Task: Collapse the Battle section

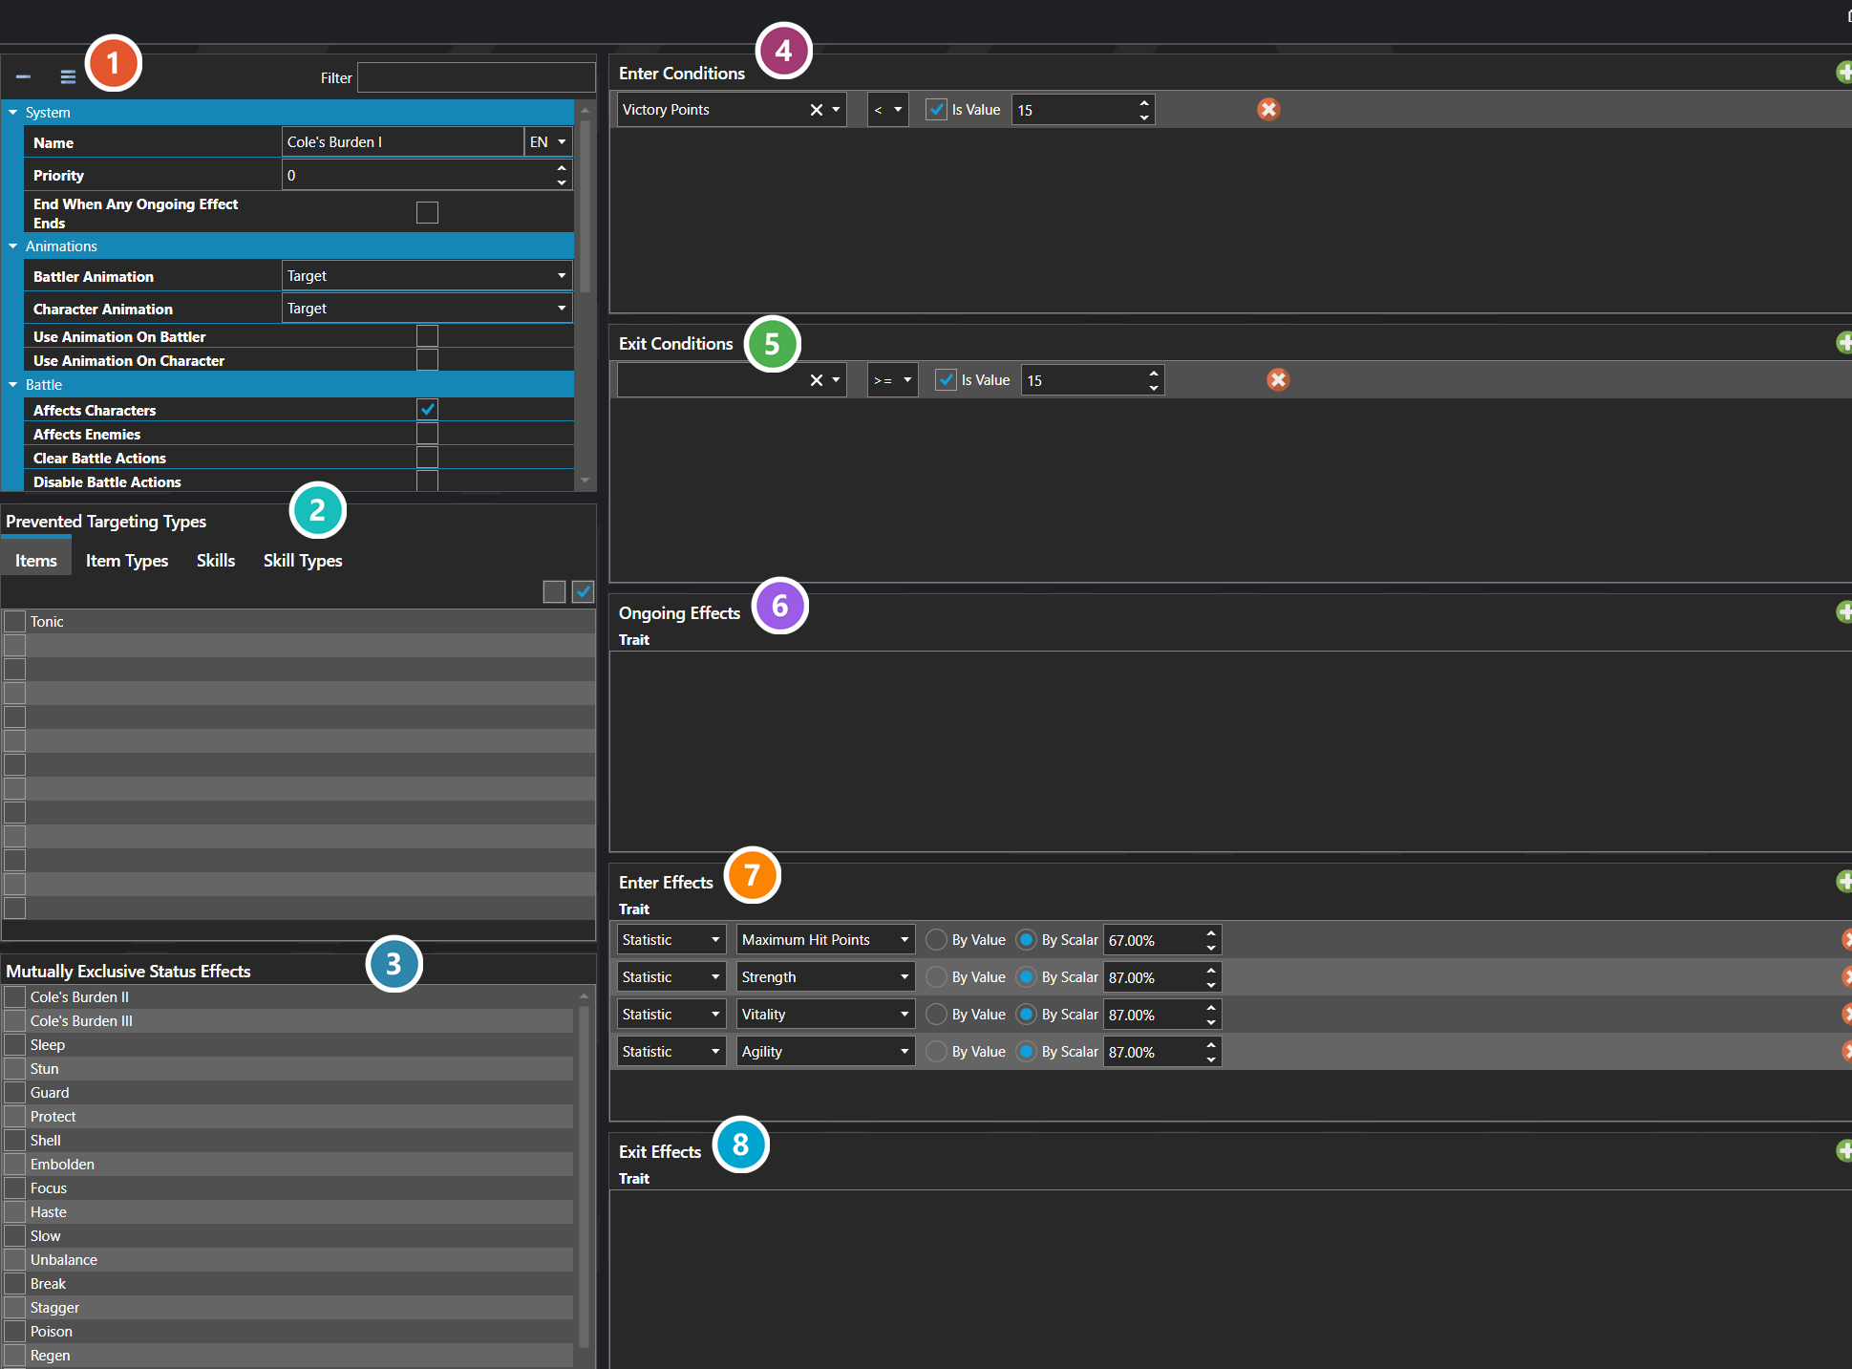Action: (x=13, y=385)
